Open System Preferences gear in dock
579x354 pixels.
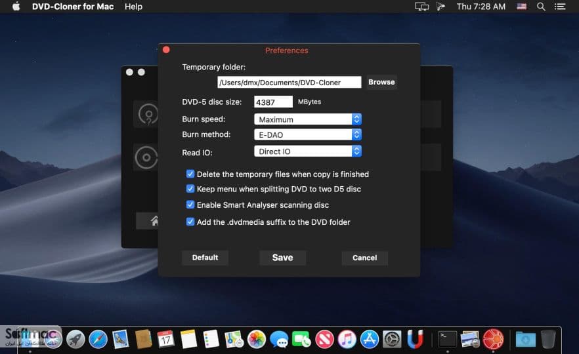click(x=392, y=339)
